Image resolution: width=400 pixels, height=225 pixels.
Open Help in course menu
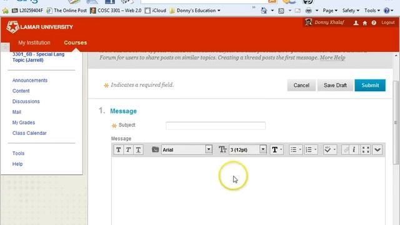17,164
